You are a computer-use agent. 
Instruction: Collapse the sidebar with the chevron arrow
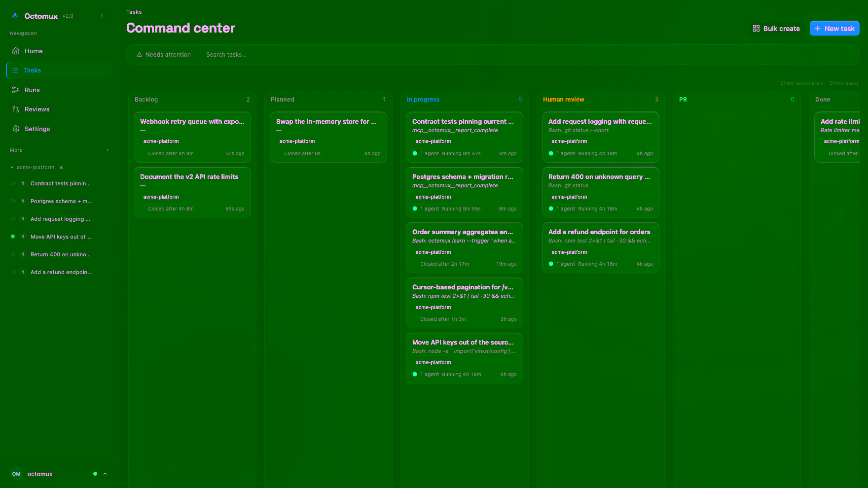tap(102, 16)
